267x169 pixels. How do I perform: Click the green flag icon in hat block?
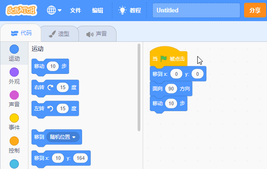click(163, 58)
